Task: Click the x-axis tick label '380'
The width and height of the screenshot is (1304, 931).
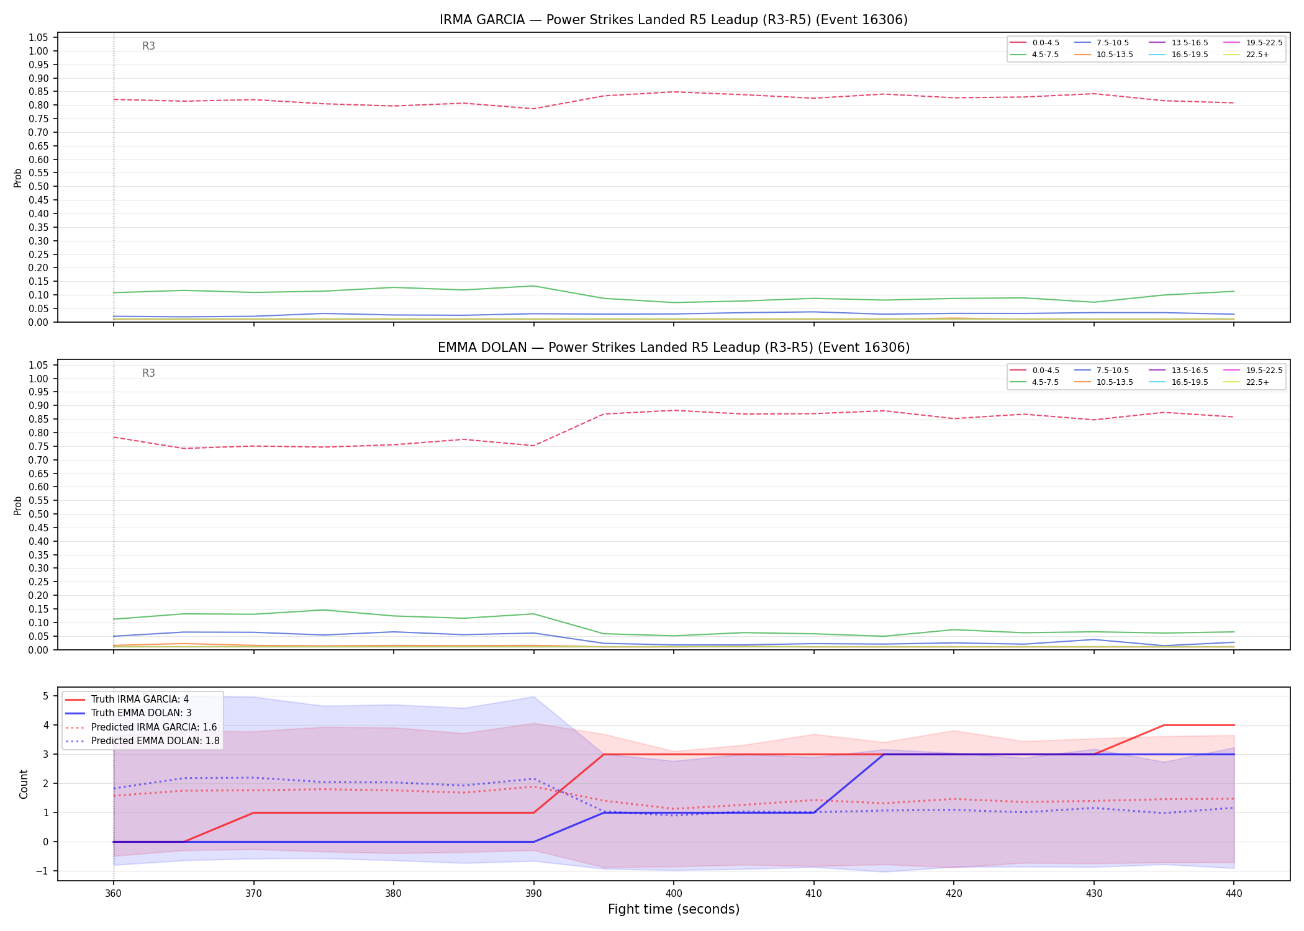Action: point(393,894)
